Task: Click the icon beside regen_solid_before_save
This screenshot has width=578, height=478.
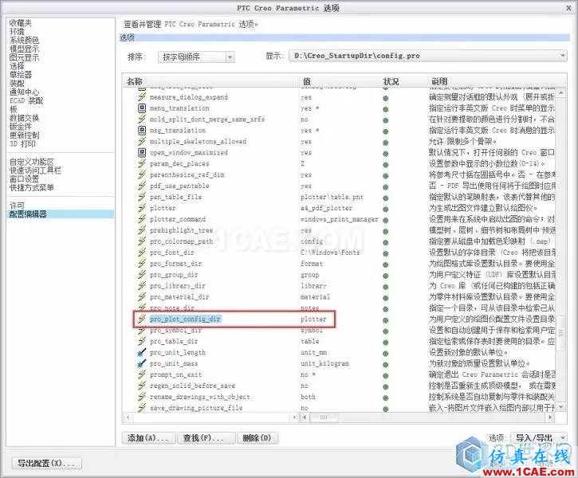Action: pyautogui.click(x=142, y=386)
